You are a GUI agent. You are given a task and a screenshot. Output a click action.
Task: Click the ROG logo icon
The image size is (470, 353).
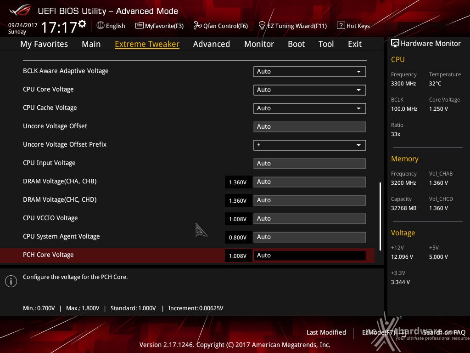(20, 10)
